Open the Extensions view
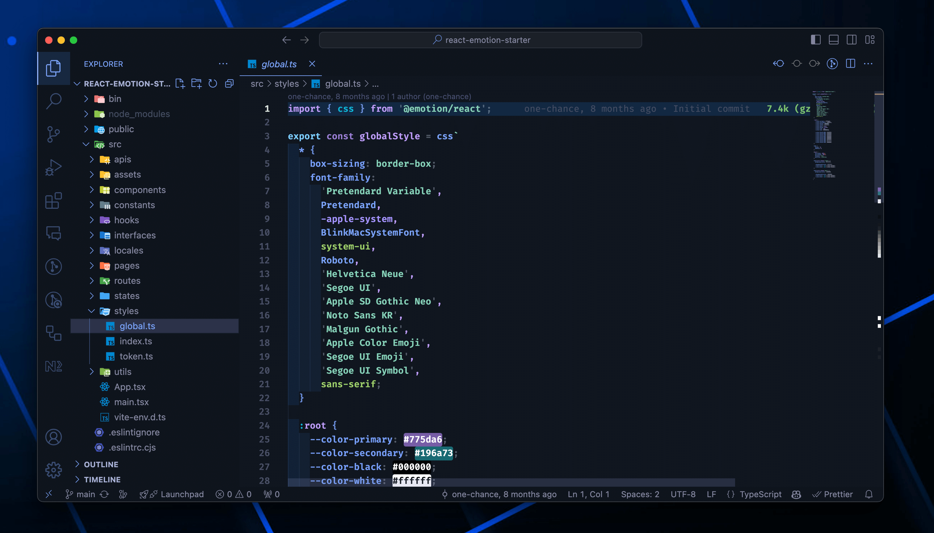934x533 pixels. pos(53,200)
